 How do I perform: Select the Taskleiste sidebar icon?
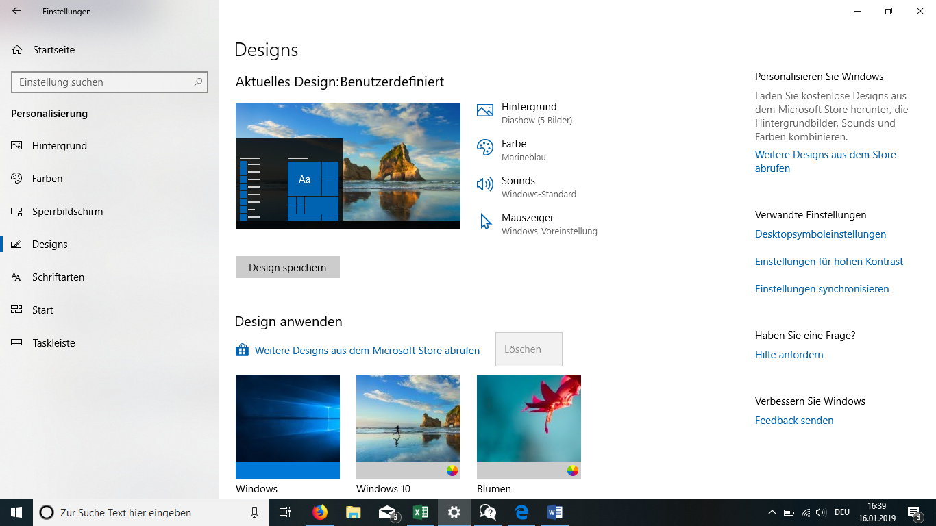17,343
